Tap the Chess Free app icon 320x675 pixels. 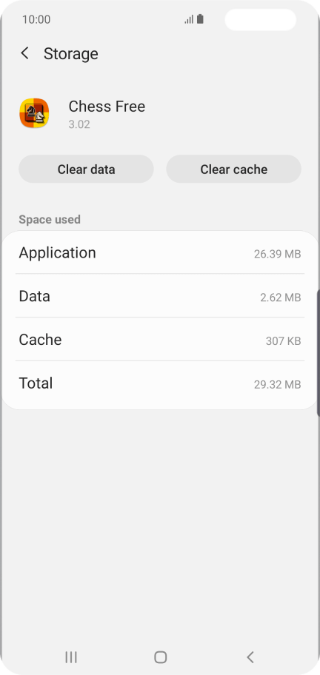click(34, 113)
